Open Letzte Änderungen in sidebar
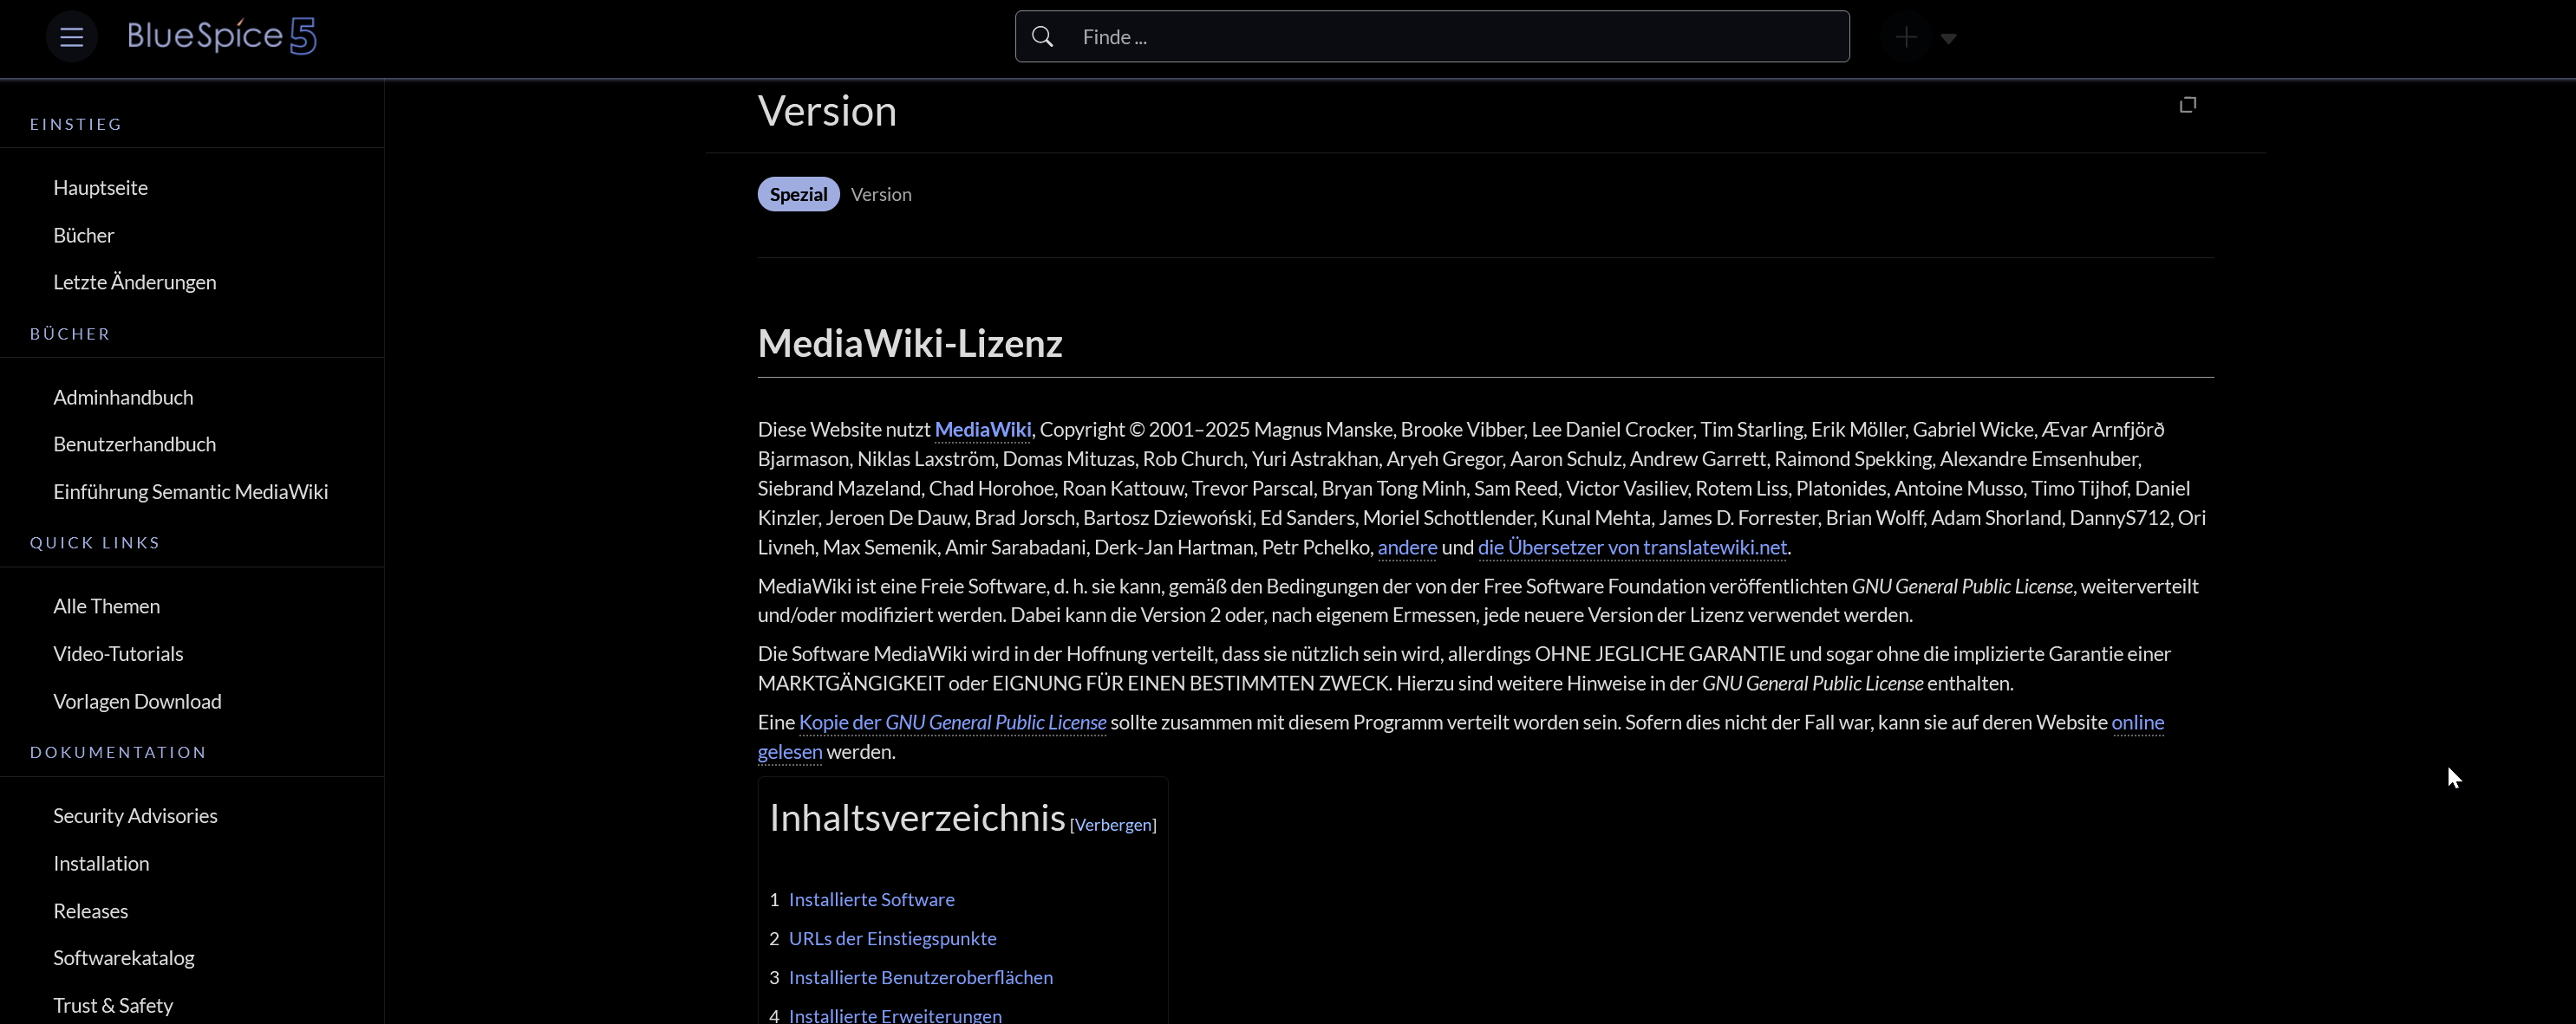2576x1024 pixels. point(134,282)
